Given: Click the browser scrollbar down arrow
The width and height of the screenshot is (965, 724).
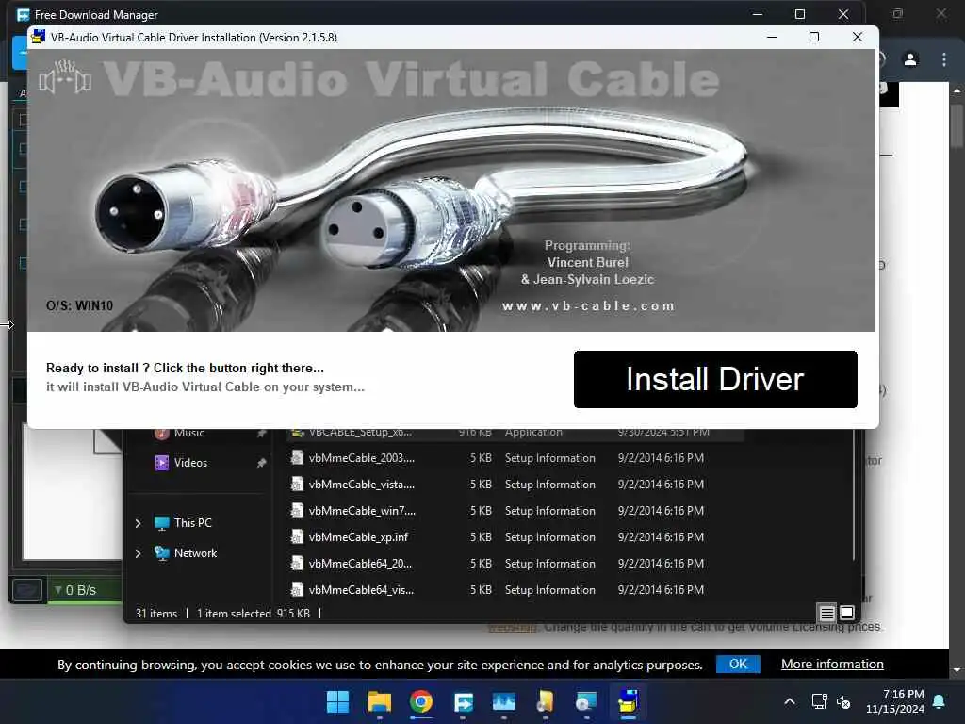Looking at the screenshot, I should click(x=957, y=670).
